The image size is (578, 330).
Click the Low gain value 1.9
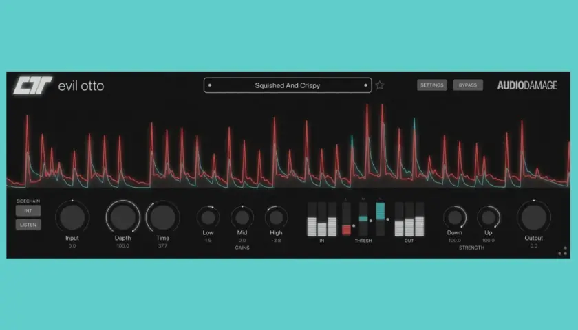point(208,241)
